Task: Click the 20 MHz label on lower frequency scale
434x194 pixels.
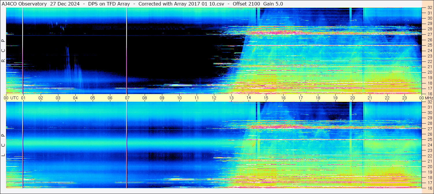Action: [x=430, y=167]
